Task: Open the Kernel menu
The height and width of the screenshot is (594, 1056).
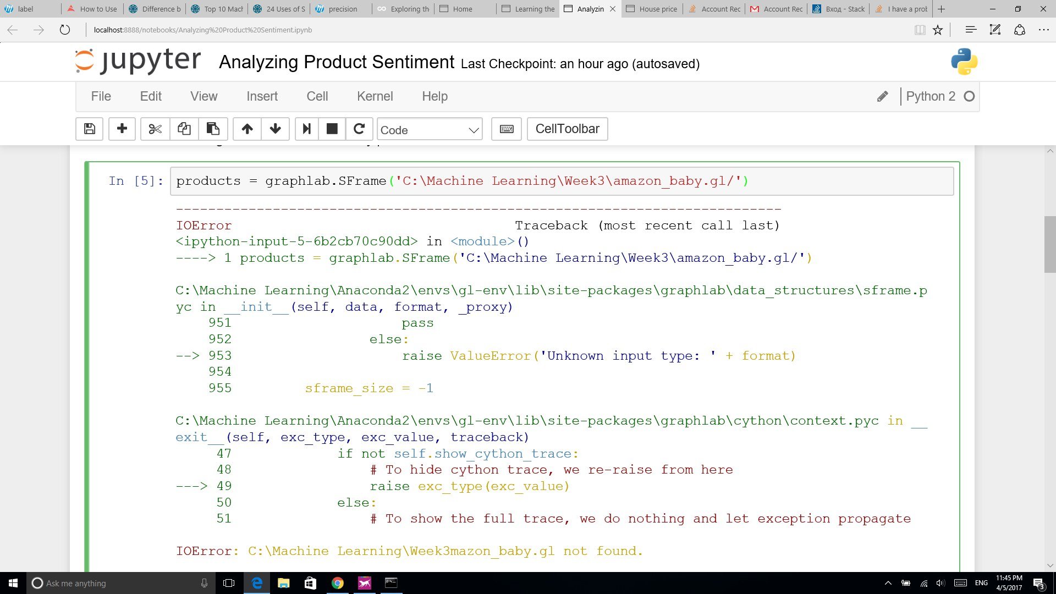Action: coord(375,96)
